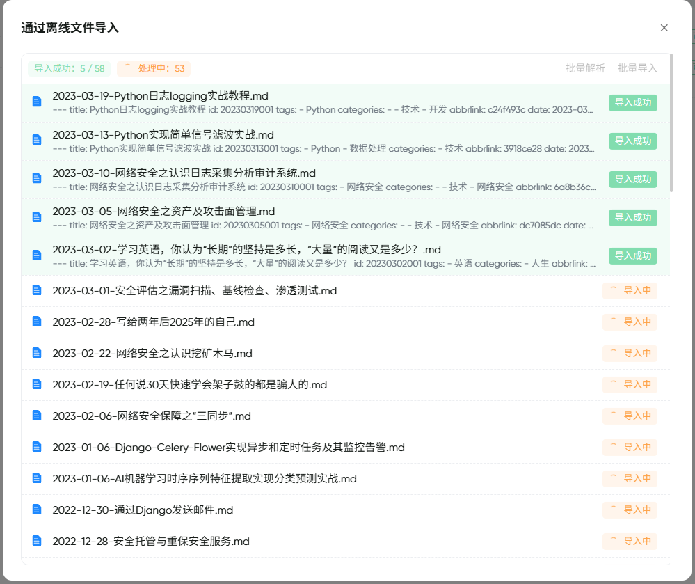Screen dimensions: 695x584
Task: Click the document icon for 网络安全之认识挖矿木马.md
Action: coord(36,353)
